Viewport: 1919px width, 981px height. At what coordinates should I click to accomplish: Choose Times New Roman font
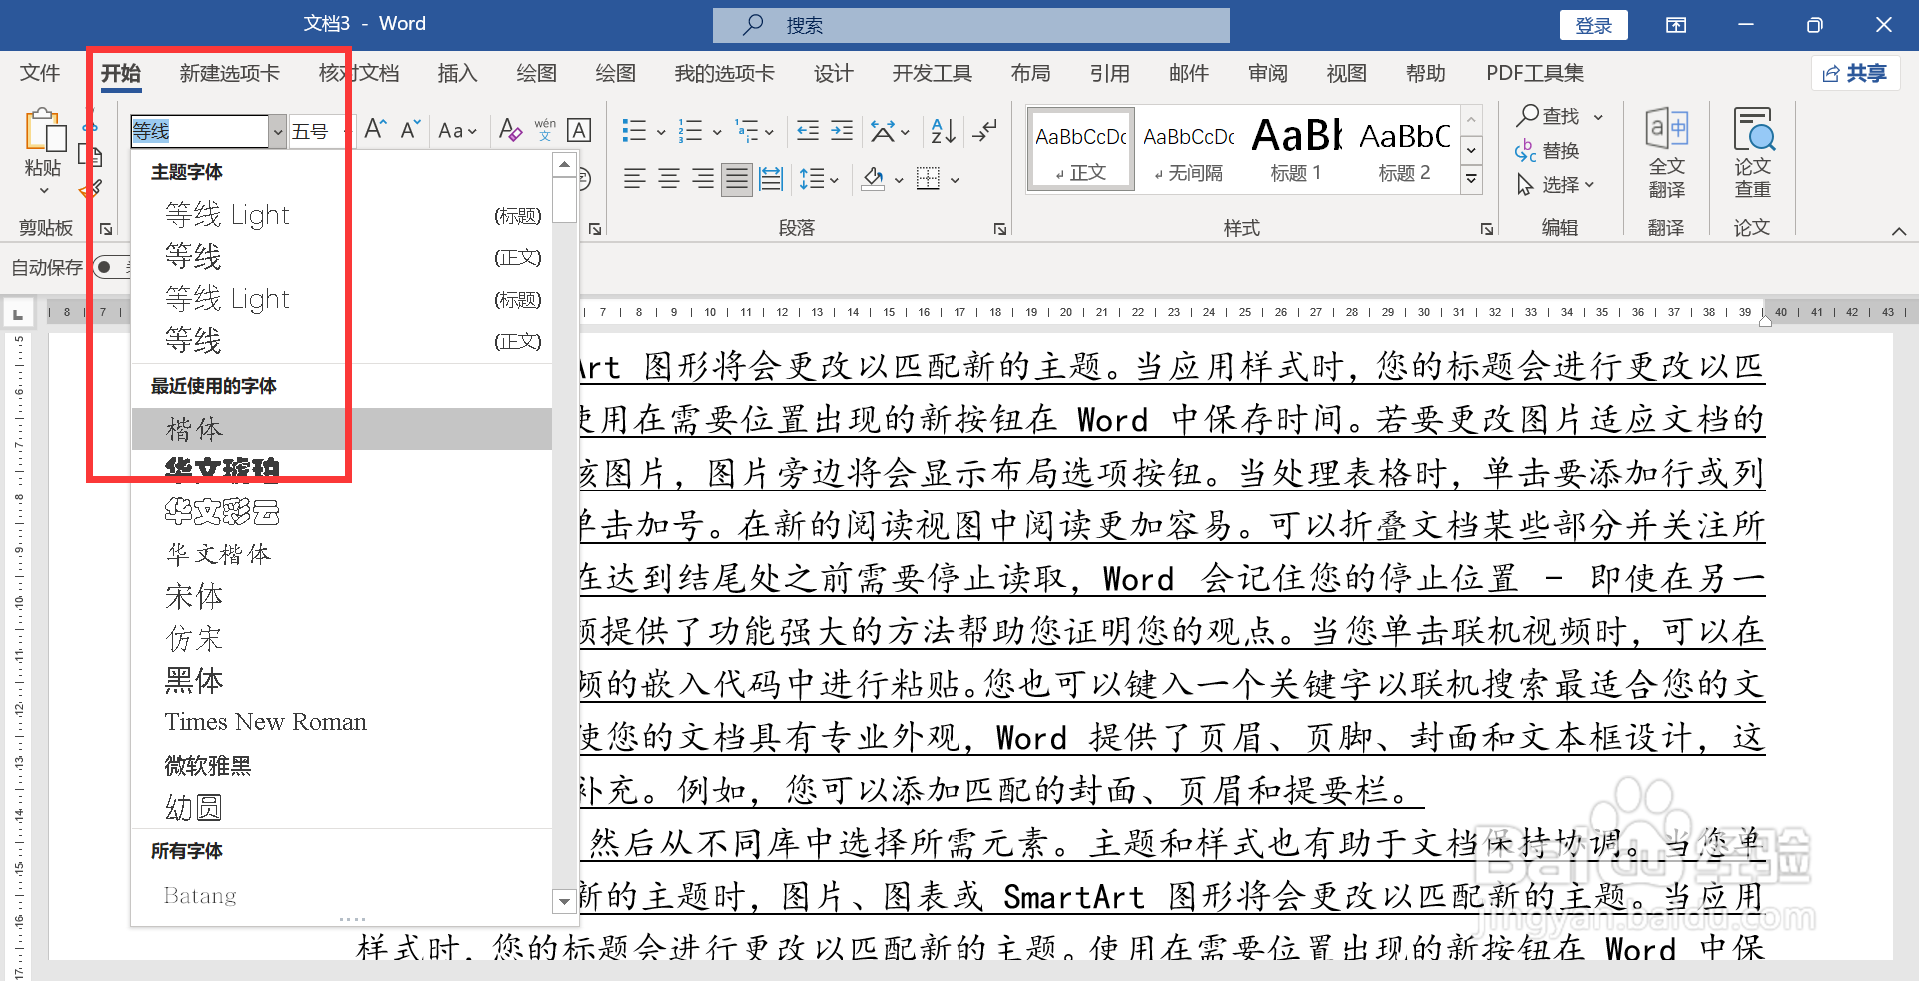[341, 723]
